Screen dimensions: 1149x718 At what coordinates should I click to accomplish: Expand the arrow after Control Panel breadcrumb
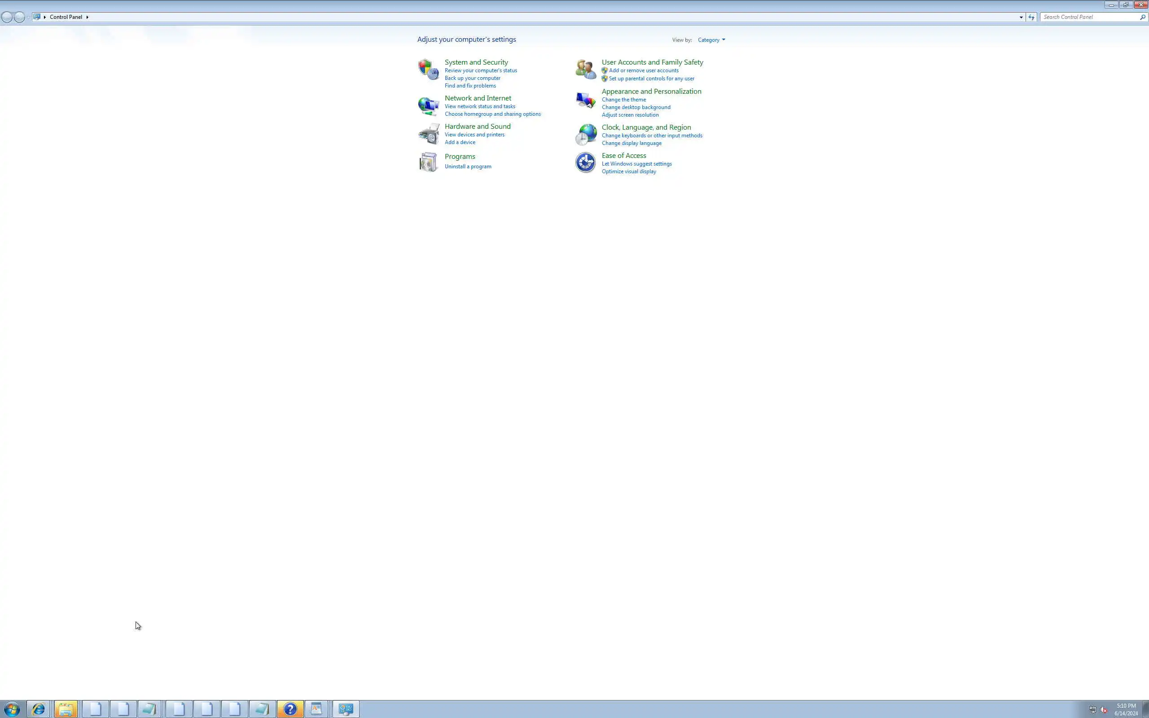coord(88,17)
